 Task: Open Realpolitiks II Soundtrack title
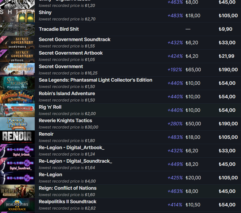click(67, 202)
